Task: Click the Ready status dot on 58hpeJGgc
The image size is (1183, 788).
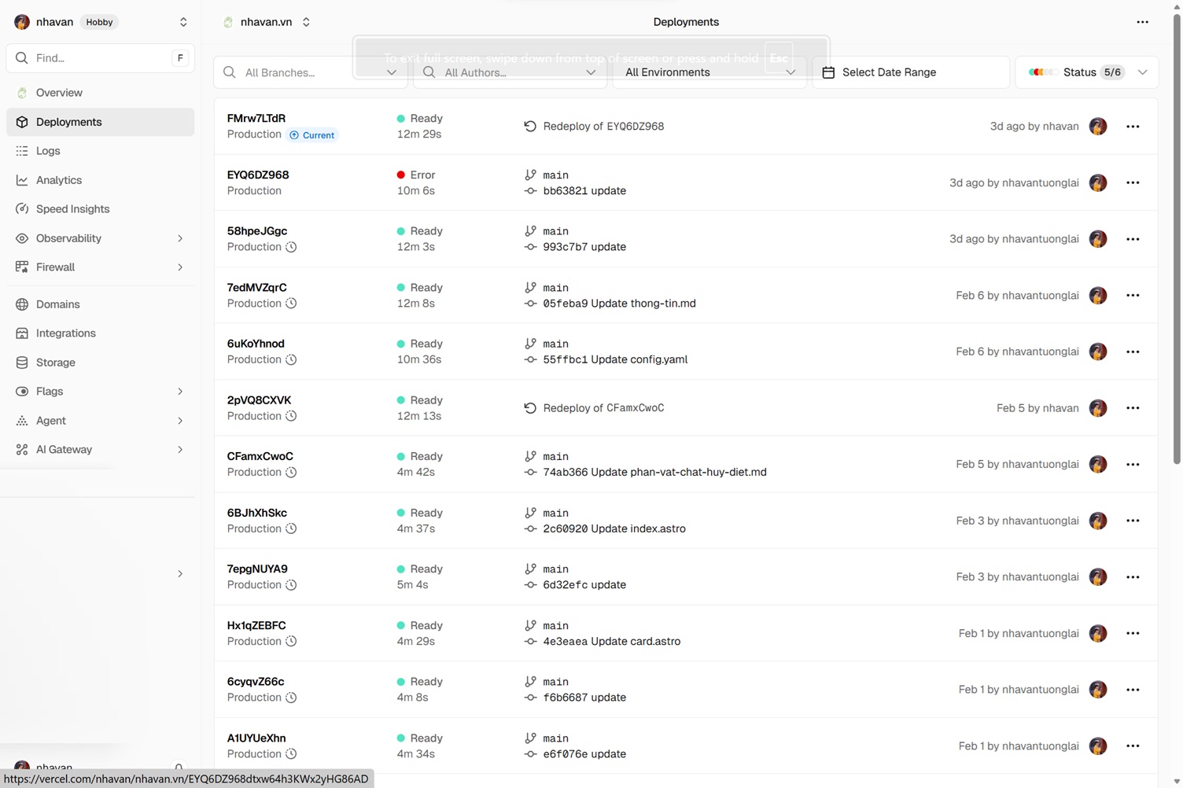Action: point(400,230)
